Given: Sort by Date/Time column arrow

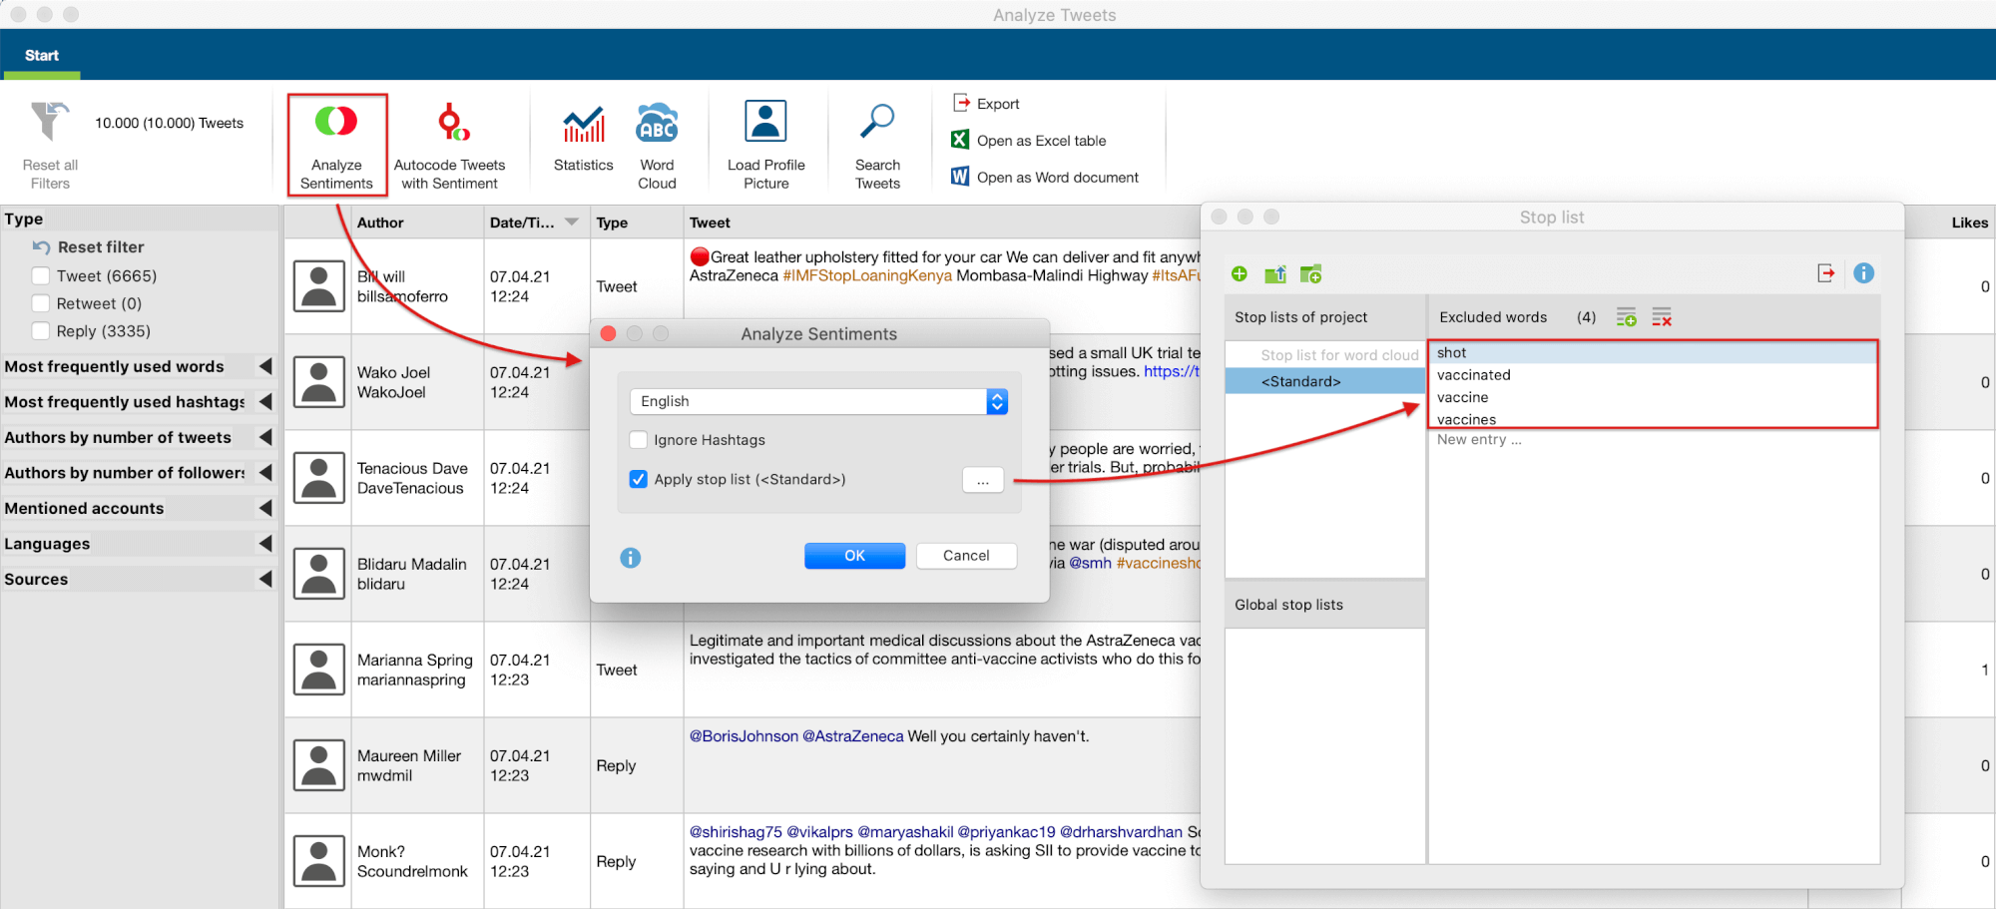Looking at the screenshot, I should coord(572,222).
